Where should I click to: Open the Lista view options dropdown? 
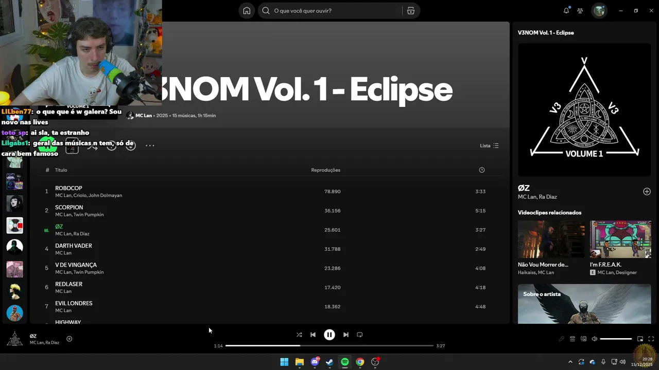pos(489,145)
